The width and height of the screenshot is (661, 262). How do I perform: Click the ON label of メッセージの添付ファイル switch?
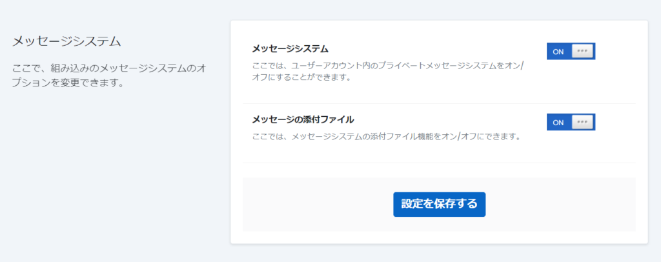[x=558, y=123]
